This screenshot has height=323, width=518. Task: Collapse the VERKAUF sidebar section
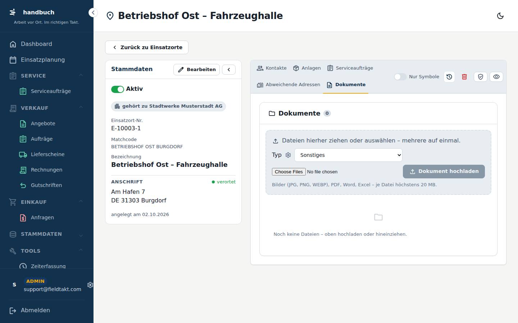pos(47,108)
